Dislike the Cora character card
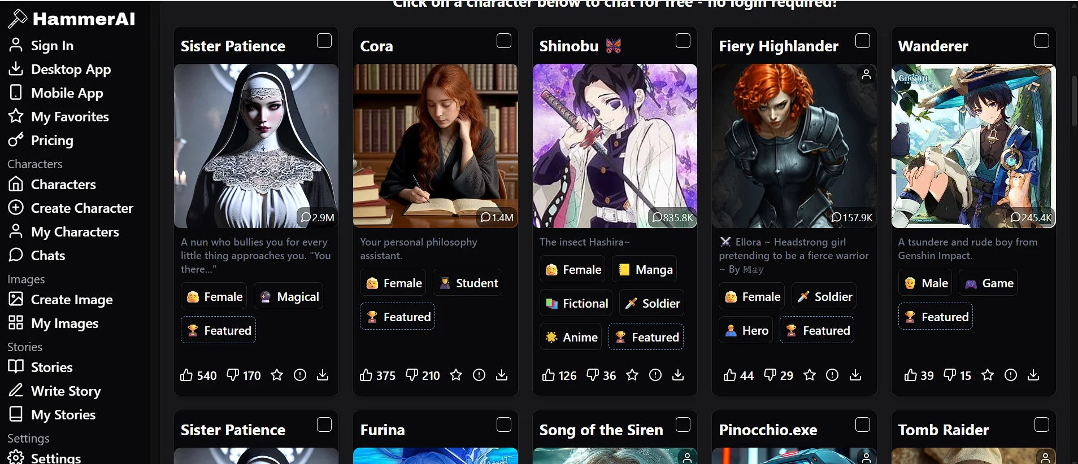The image size is (1078, 464). (x=412, y=375)
